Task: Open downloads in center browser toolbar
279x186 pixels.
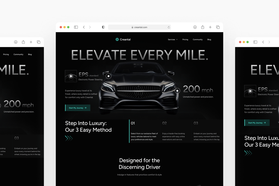Action: pos(195,27)
